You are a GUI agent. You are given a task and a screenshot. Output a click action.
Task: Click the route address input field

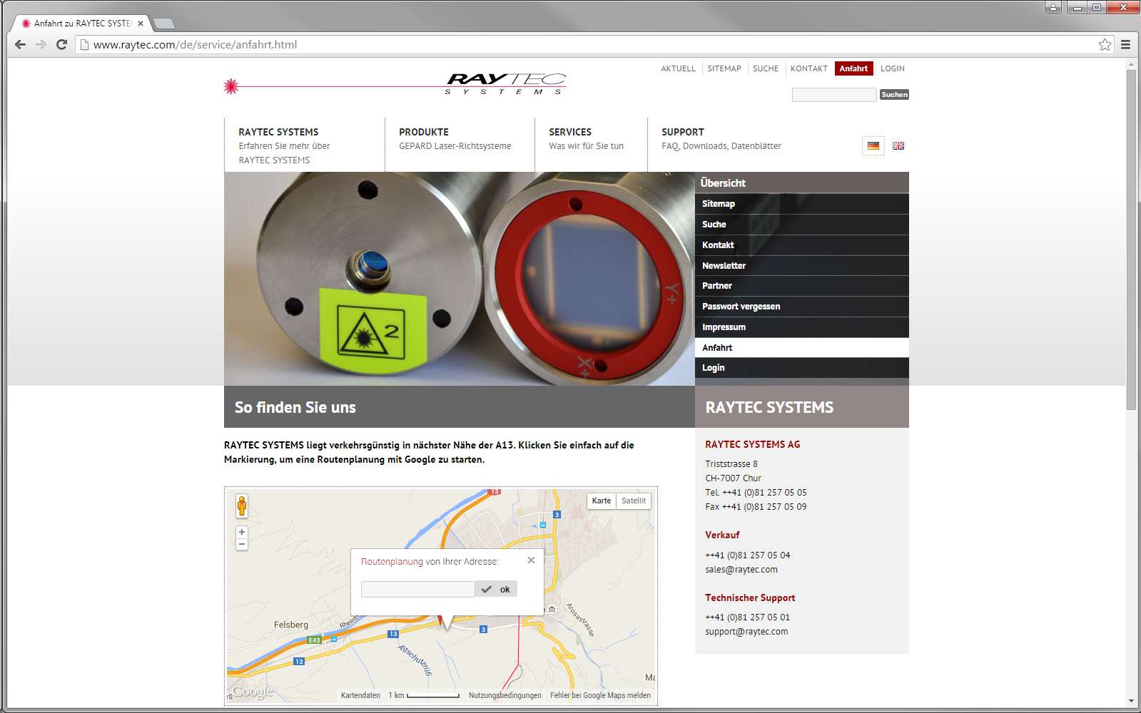(x=417, y=589)
